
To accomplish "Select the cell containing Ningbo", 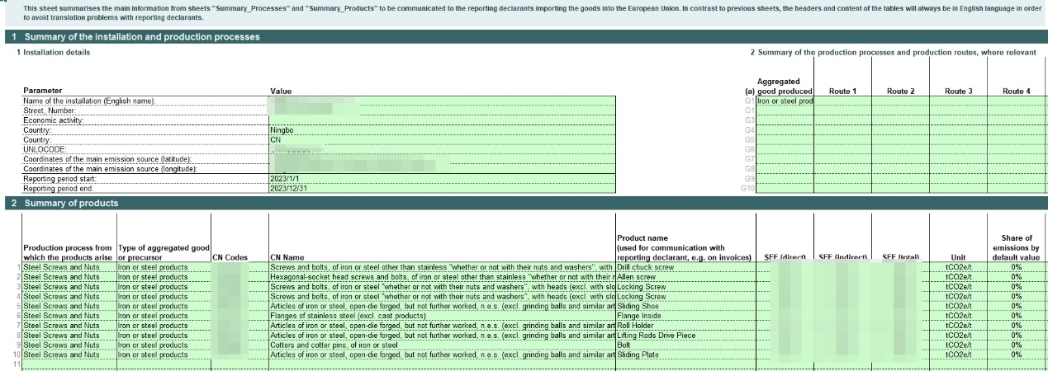I will (x=282, y=129).
